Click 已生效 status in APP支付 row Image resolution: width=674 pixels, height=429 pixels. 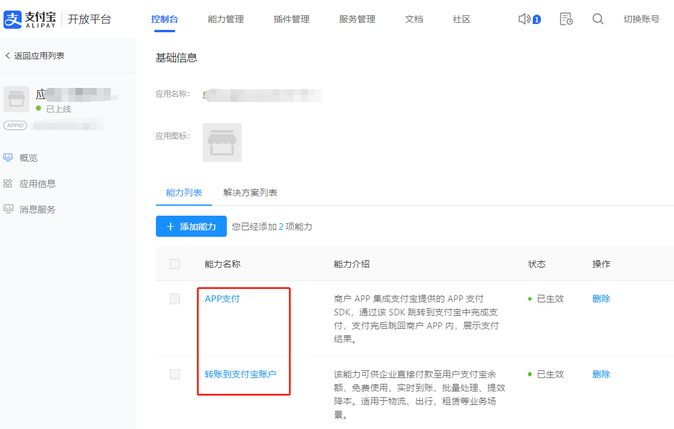(550, 299)
